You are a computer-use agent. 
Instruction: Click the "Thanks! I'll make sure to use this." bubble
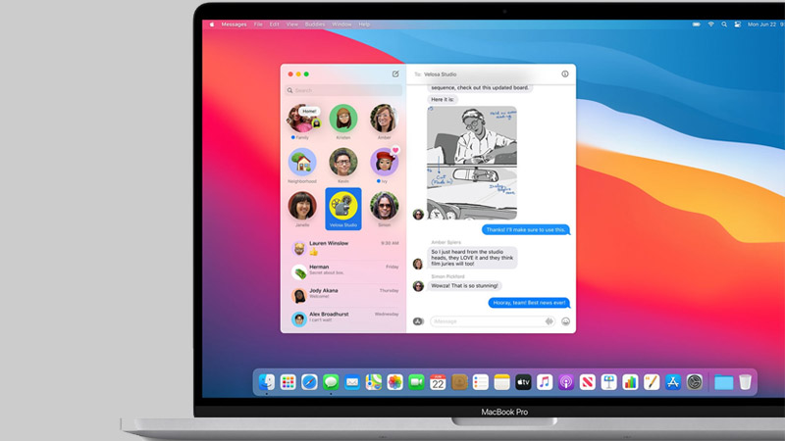[526, 230]
